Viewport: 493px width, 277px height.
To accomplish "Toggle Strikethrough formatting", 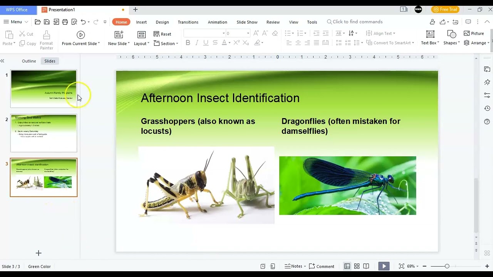I will point(215,43).
